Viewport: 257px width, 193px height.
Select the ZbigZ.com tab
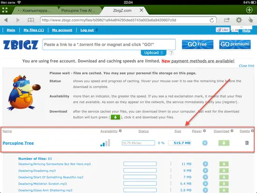122,10
